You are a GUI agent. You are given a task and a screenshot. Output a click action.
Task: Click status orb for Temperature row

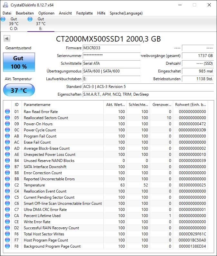pos(7,185)
